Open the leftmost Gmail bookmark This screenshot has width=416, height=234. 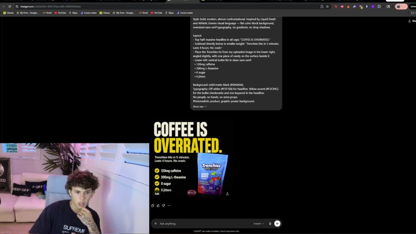tap(47, 13)
